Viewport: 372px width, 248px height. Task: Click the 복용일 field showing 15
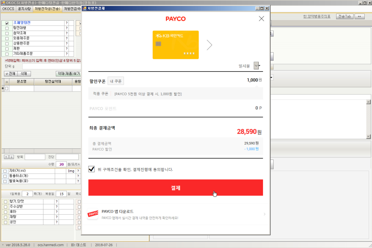[61, 194]
